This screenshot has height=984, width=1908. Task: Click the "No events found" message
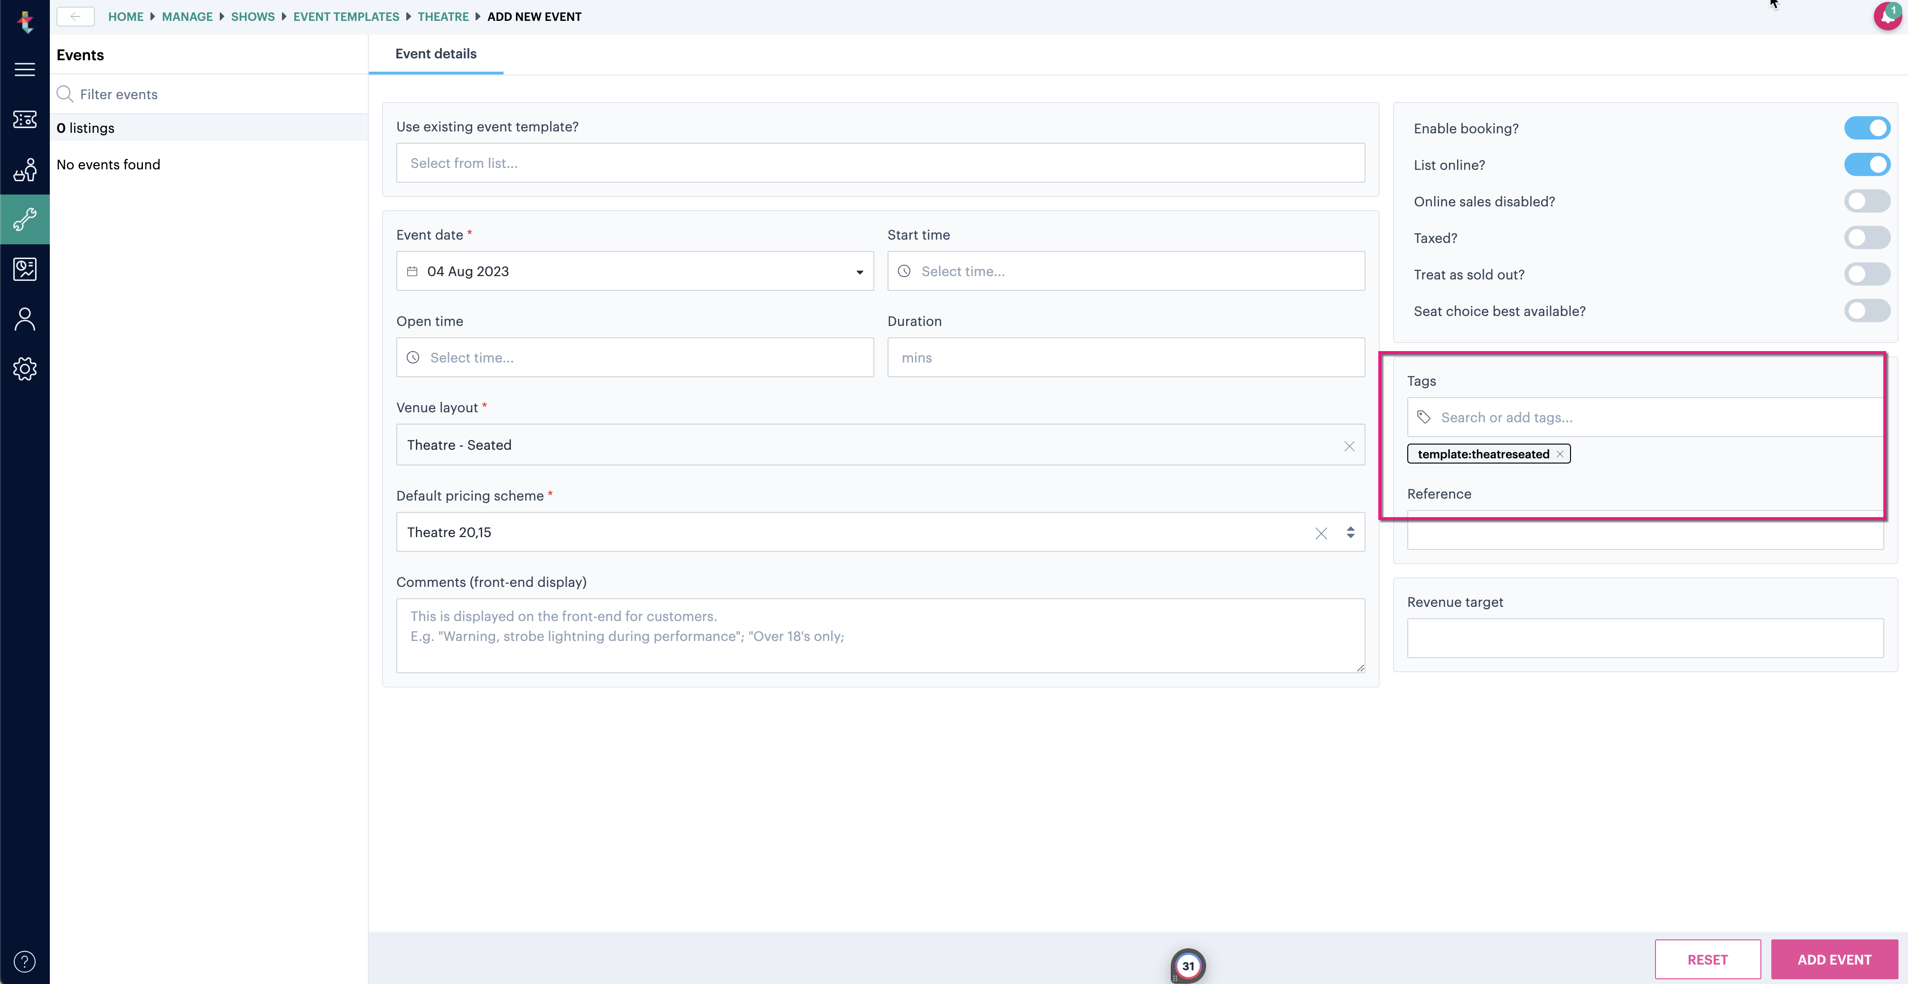pos(108,164)
